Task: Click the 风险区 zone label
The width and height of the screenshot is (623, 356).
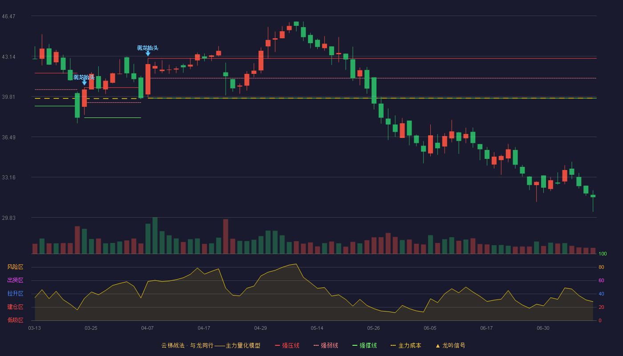Action: click(15, 267)
